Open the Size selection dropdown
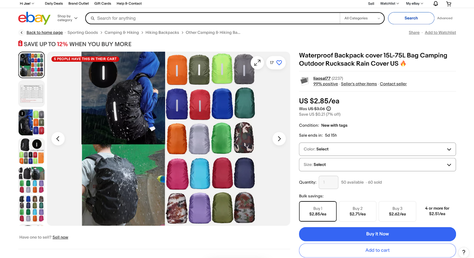Viewport: 474px width, 258px height. click(x=377, y=164)
